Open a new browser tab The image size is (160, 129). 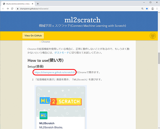38,3
